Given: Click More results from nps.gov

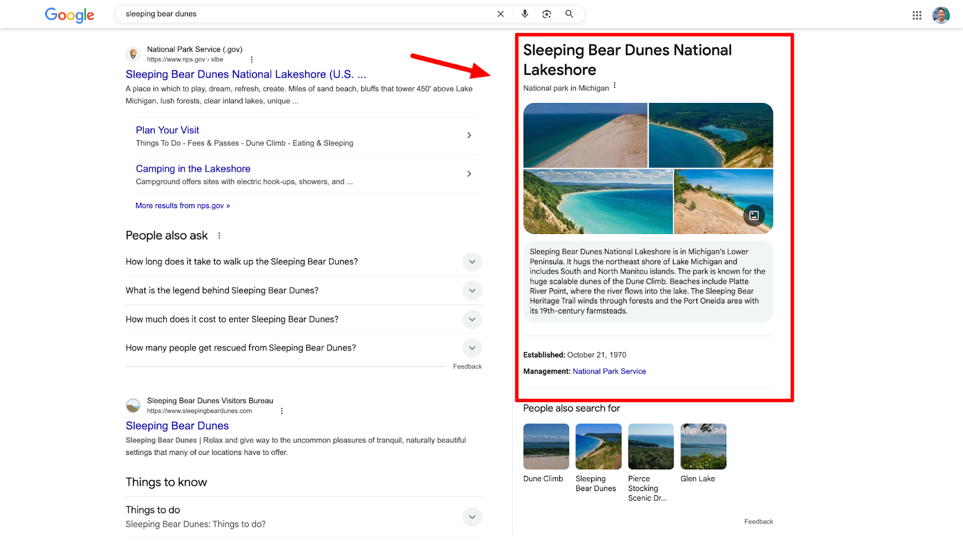Looking at the screenshot, I should [x=182, y=206].
